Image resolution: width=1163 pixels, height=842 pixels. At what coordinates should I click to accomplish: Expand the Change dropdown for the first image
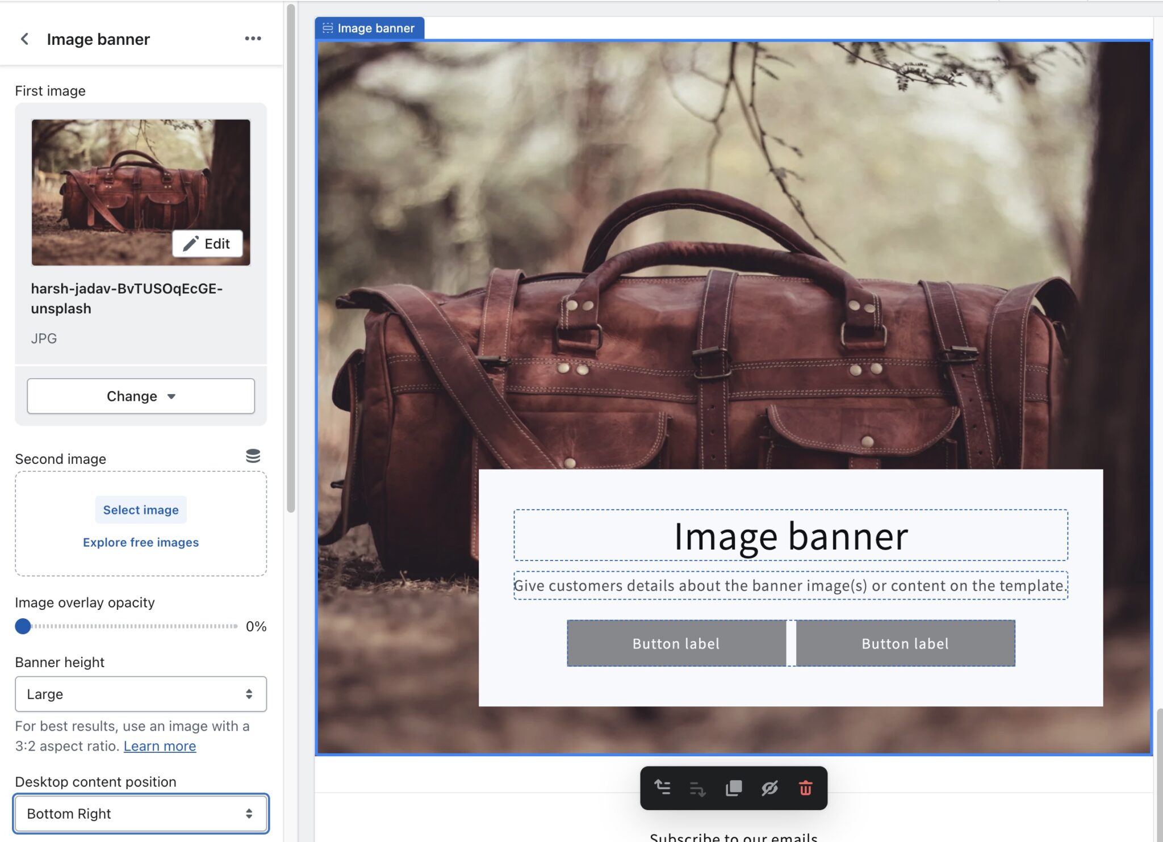(141, 396)
